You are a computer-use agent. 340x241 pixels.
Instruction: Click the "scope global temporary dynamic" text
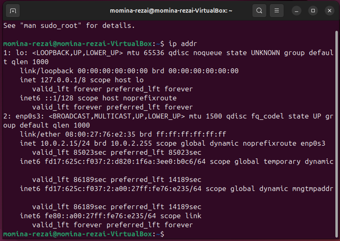point(272,162)
